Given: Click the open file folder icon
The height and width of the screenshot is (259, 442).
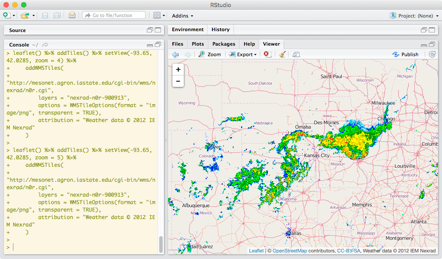Looking at the screenshot, I should 25,15.
